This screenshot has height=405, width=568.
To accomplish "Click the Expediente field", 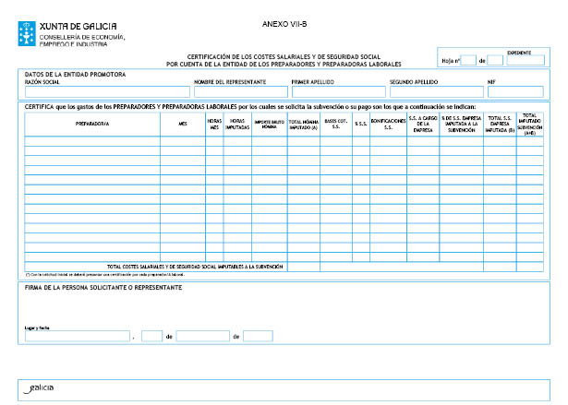I will click(x=526, y=61).
